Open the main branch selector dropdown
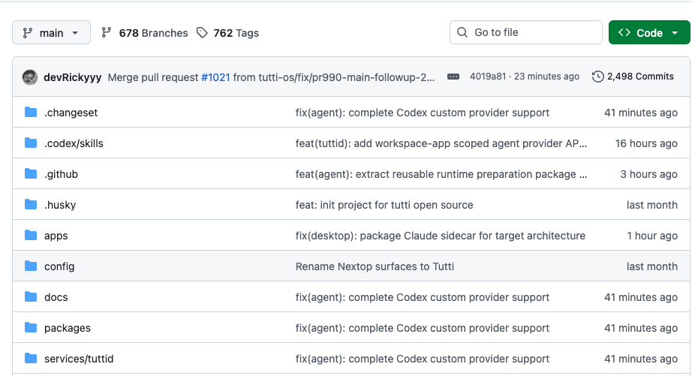The image size is (692, 376). (51, 33)
